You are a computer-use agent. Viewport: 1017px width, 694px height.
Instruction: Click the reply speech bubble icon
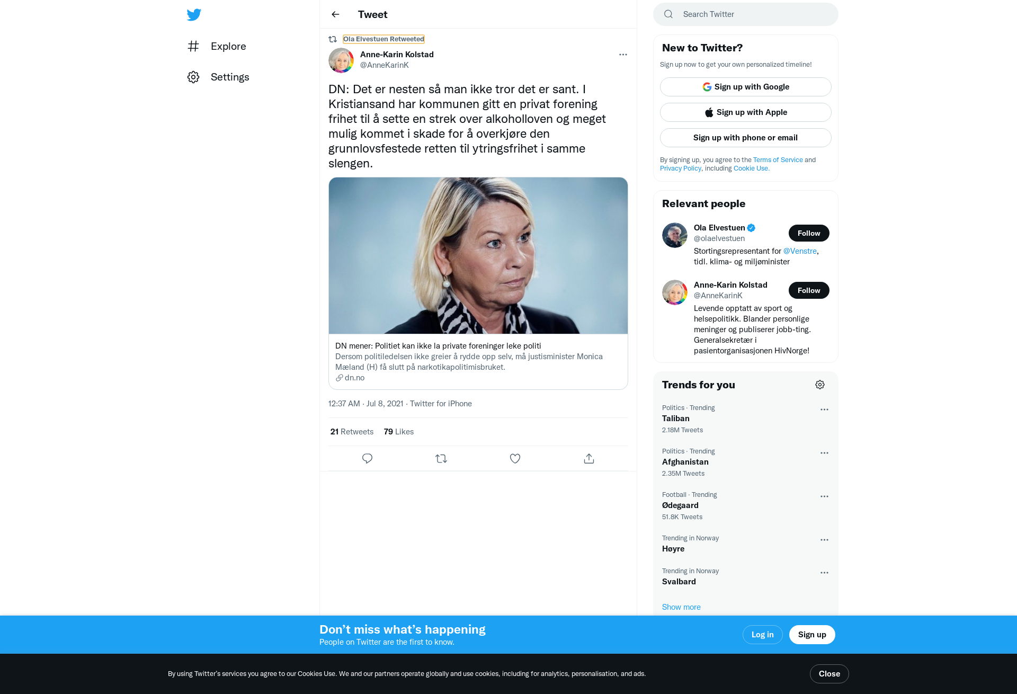367,458
